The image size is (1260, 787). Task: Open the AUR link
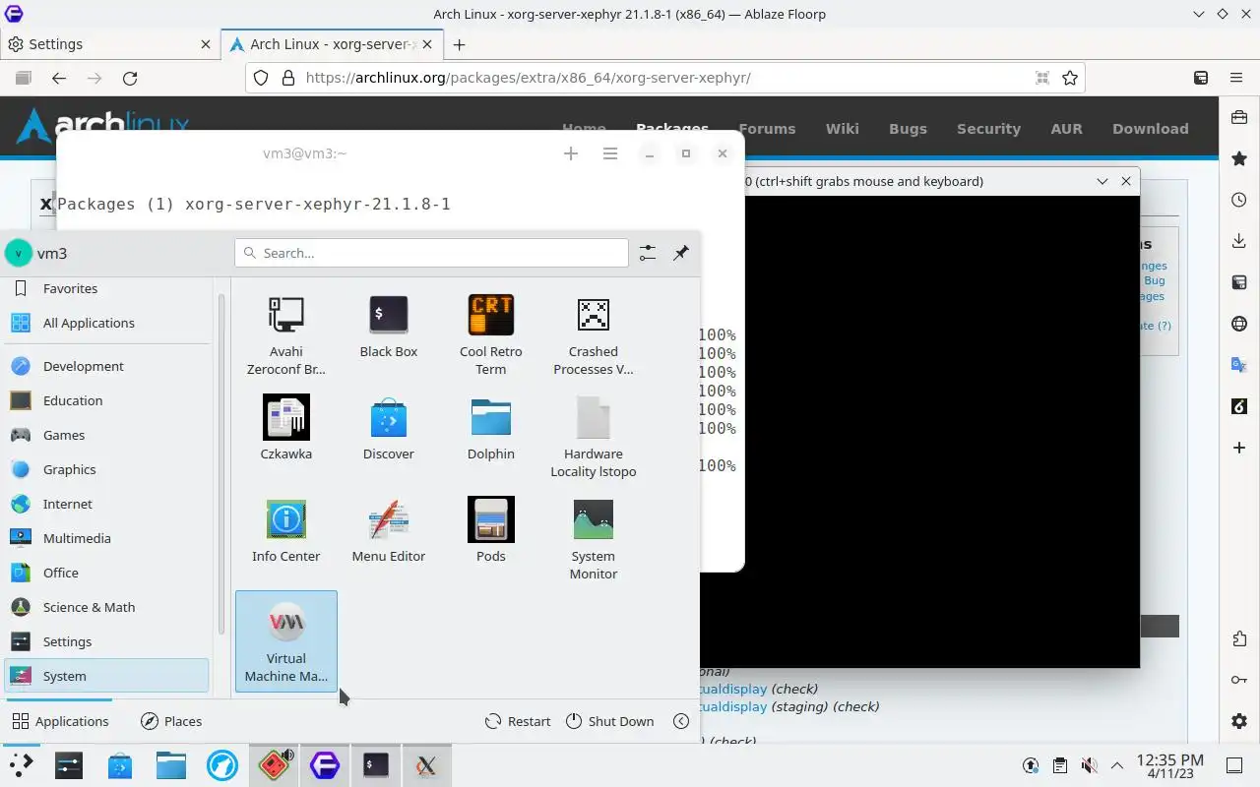[x=1066, y=129]
